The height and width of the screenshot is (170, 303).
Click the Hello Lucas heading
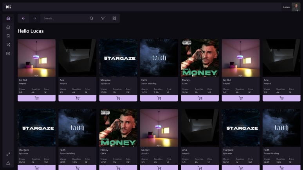[31, 31]
